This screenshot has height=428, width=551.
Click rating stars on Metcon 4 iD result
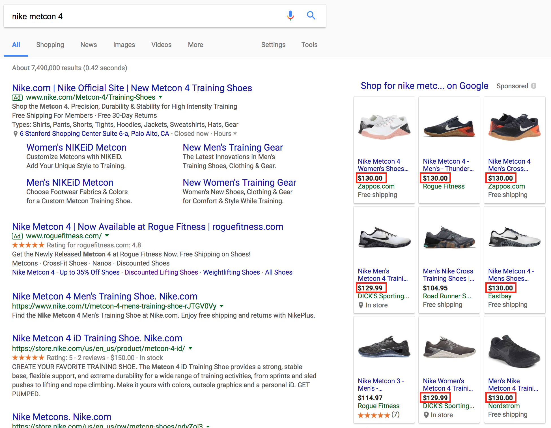[28, 358]
